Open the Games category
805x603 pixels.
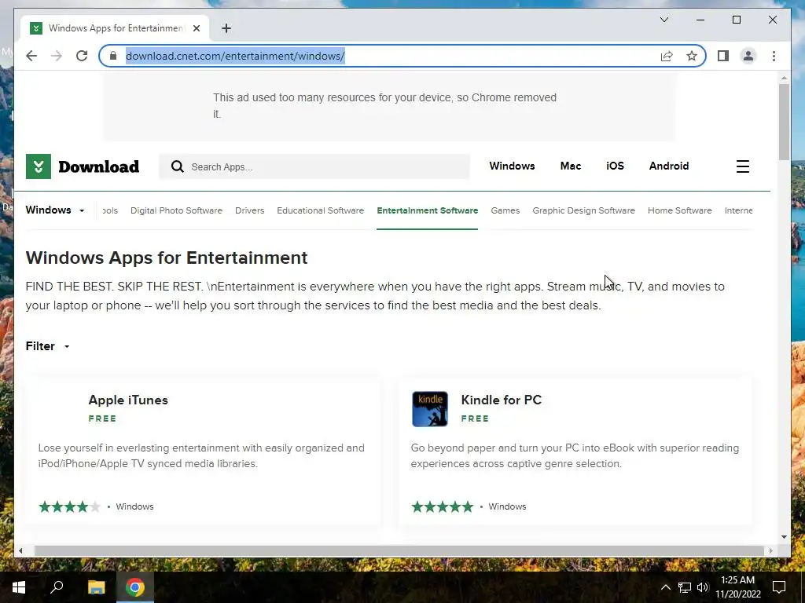pos(505,210)
